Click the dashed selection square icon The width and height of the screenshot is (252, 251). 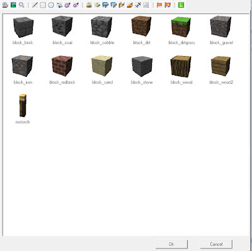point(146,5)
